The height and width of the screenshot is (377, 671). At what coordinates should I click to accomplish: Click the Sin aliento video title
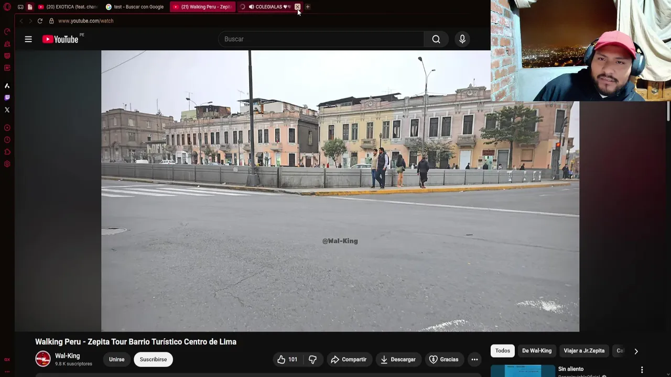pyautogui.click(x=571, y=369)
